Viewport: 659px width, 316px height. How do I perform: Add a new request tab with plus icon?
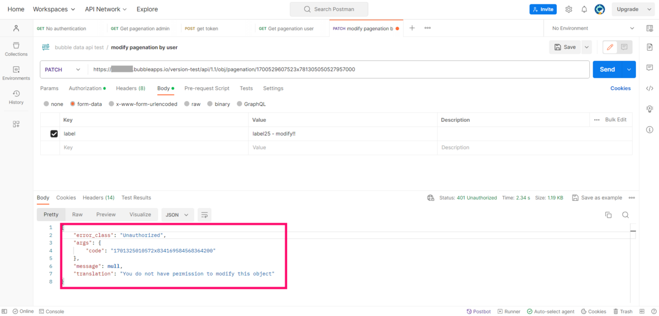(x=412, y=28)
